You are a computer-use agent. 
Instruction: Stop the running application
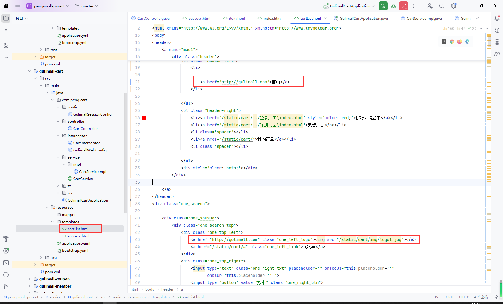404,6
